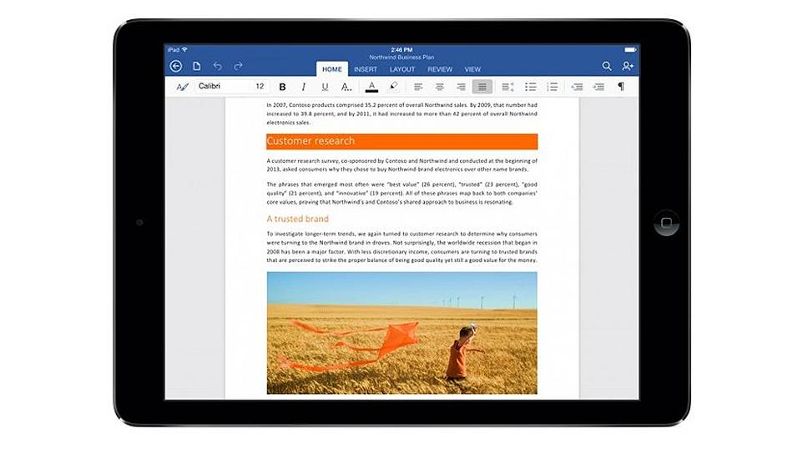This screenshot has height=454, width=808.
Task: Toggle the paragraph marks display
Action: [x=621, y=87]
